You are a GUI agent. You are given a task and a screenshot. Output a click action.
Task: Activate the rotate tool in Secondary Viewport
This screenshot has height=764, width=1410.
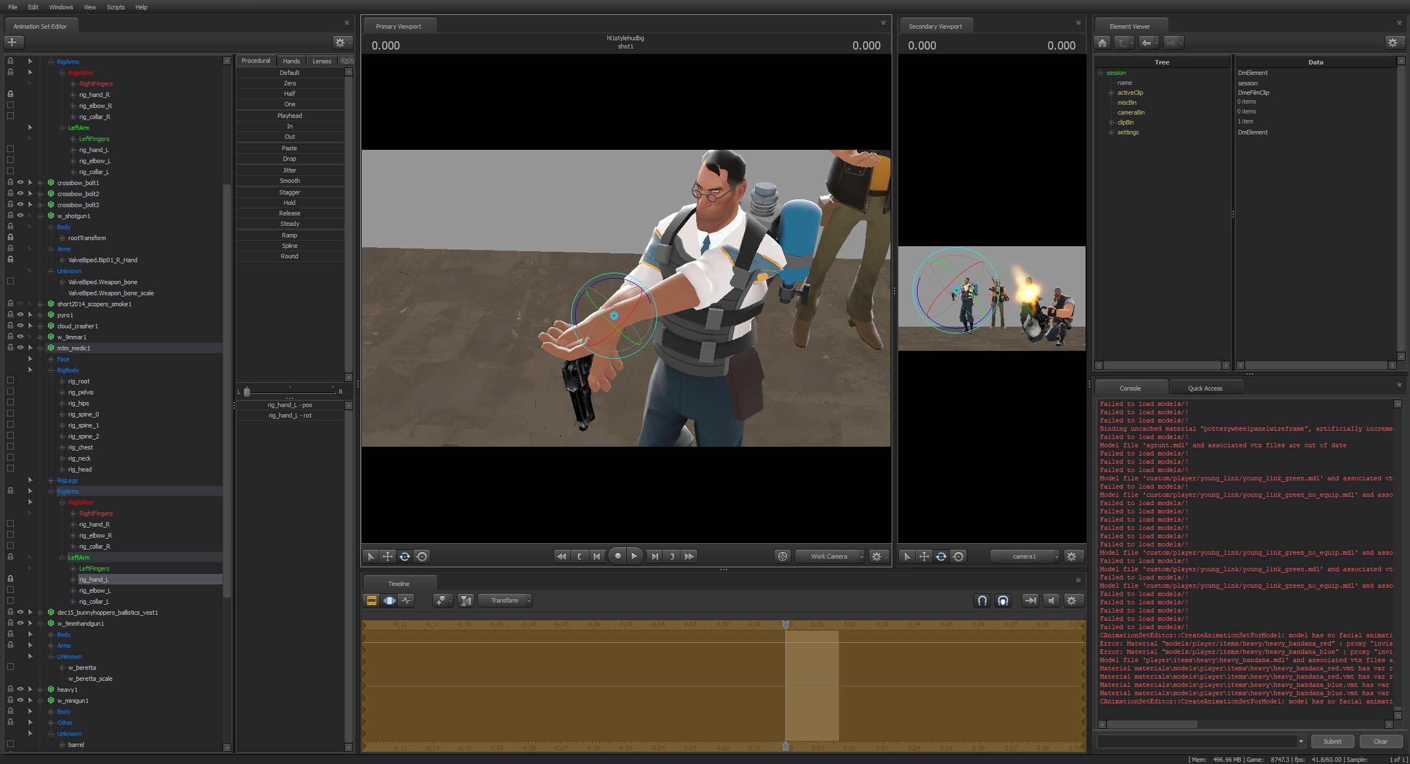(941, 556)
